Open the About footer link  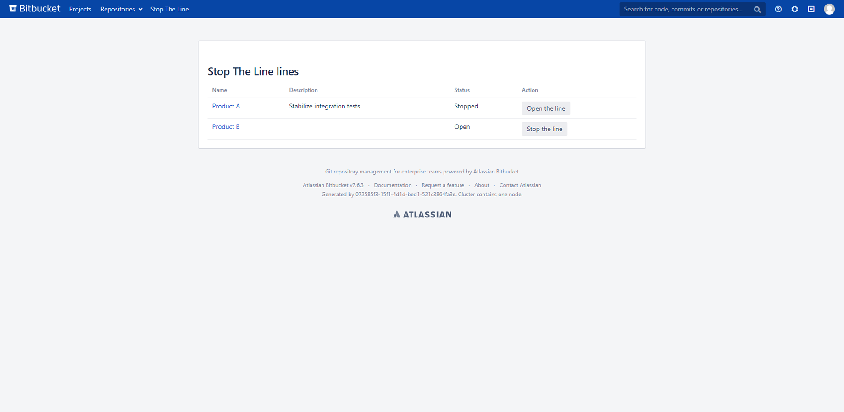click(482, 185)
